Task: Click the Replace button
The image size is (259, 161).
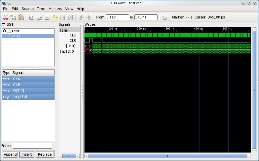Action: [45, 154]
